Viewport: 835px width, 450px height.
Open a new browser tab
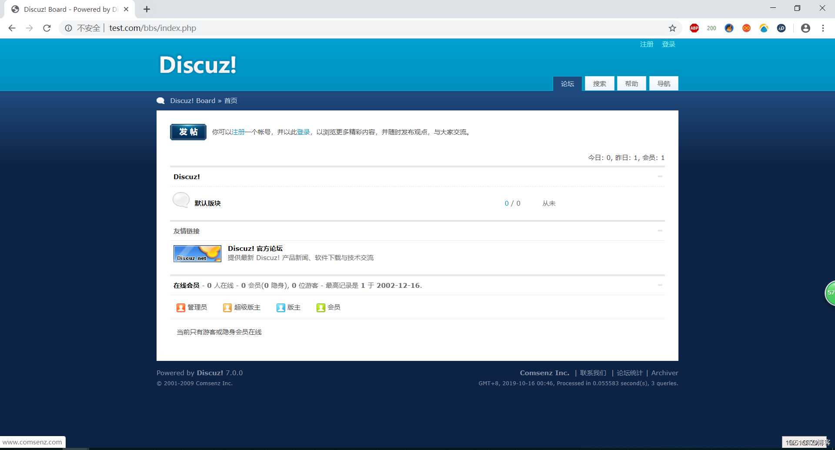(147, 9)
